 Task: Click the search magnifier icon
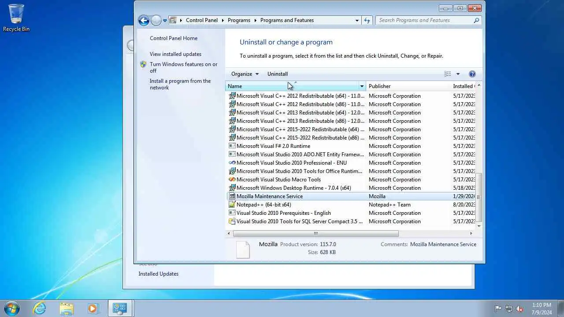pos(476,20)
